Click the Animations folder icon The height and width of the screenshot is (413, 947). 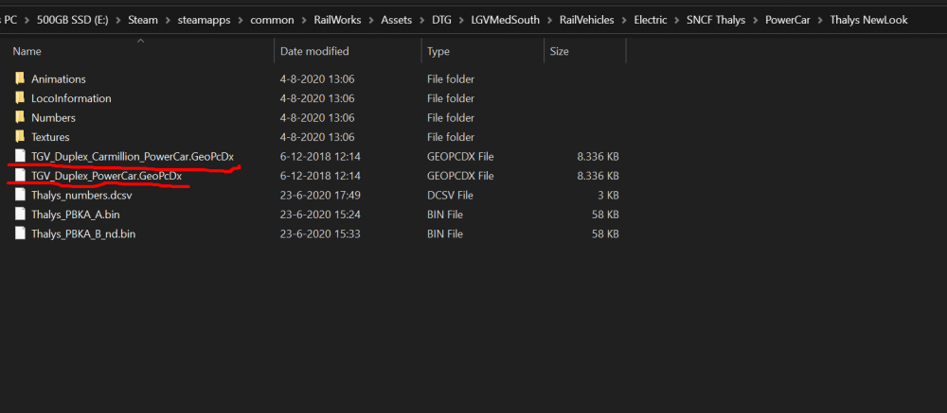pos(20,79)
